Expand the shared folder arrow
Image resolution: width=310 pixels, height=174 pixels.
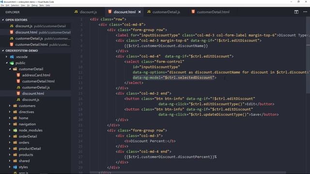click(10, 161)
